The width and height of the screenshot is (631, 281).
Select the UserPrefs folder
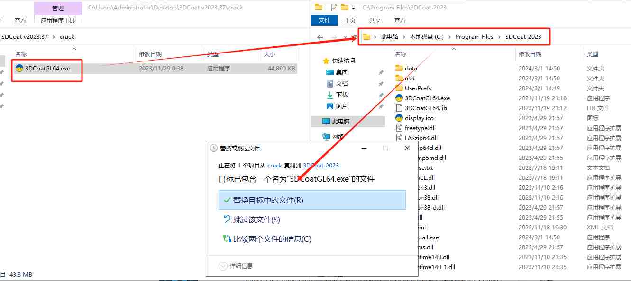coord(419,88)
